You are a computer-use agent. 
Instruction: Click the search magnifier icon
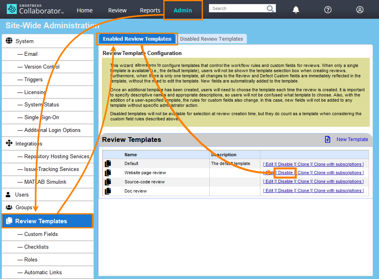coord(271,8)
